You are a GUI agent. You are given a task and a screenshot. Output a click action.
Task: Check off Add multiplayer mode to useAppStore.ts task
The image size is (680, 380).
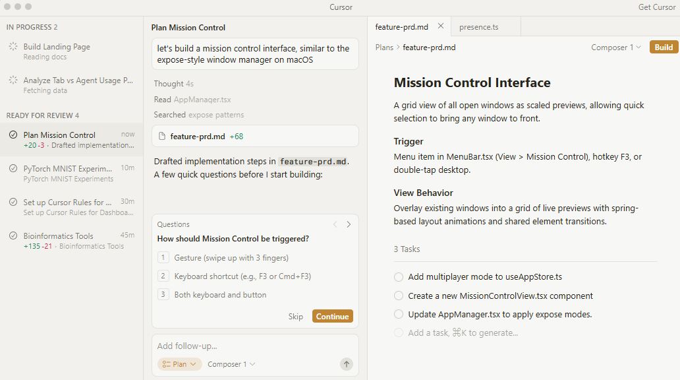(399, 277)
